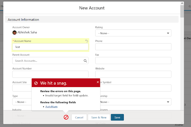Click the blue Save button
The image size is (191, 127).
tap(117, 117)
